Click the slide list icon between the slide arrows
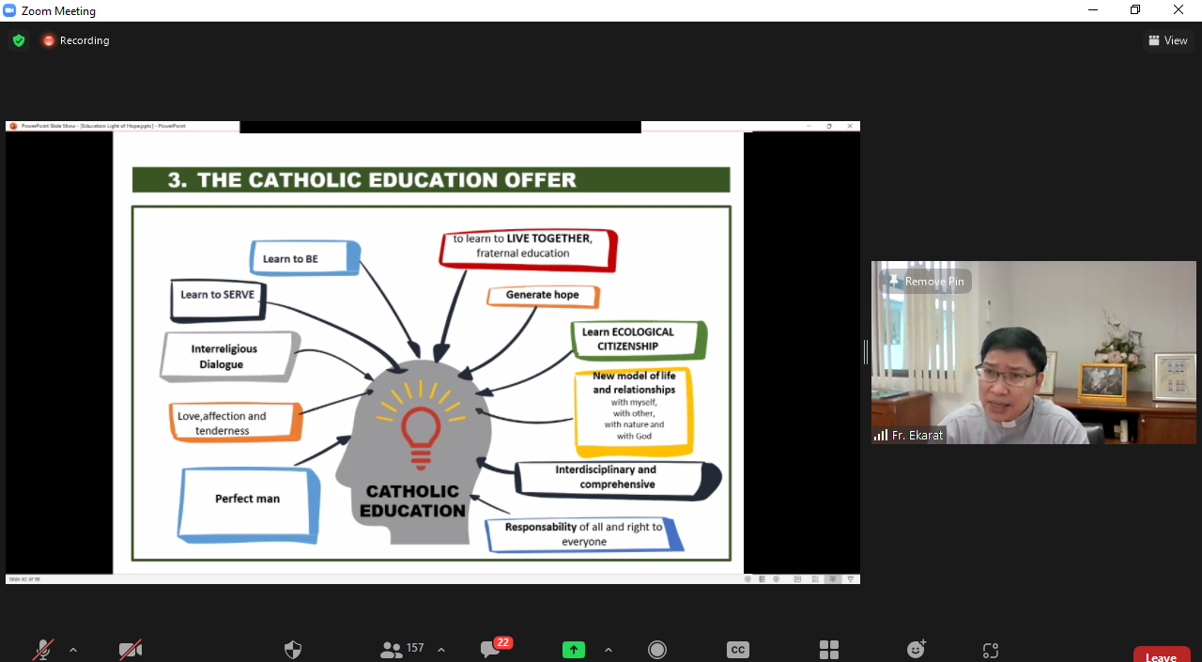1202x662 pixels. [x=762, y=579]
